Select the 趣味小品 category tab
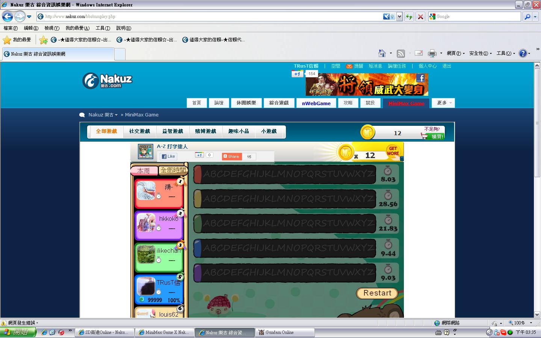This screenshot has height=338, width=541. 239,131
